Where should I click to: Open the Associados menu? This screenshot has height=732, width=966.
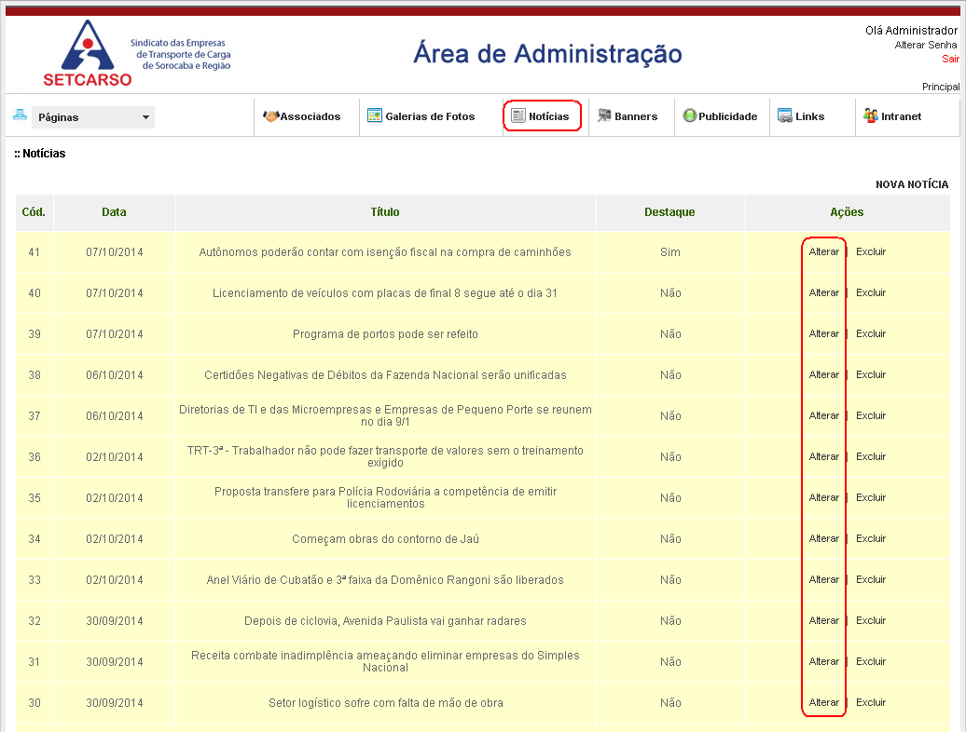[310, 116]
